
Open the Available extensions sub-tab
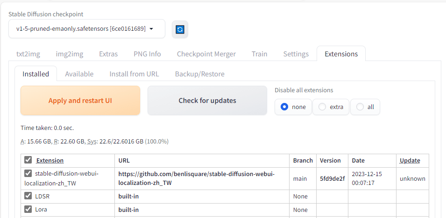point(79,74)
